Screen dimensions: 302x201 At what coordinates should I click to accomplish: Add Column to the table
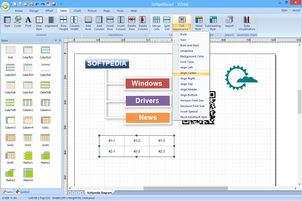click(99, 24)
